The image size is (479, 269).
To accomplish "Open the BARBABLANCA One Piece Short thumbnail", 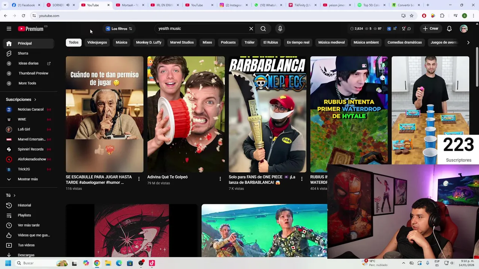I will [x=268, y=114].
